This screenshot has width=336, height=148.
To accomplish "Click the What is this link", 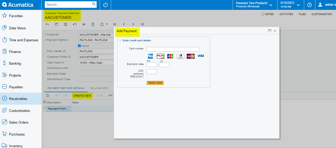I will coord(137,76).
